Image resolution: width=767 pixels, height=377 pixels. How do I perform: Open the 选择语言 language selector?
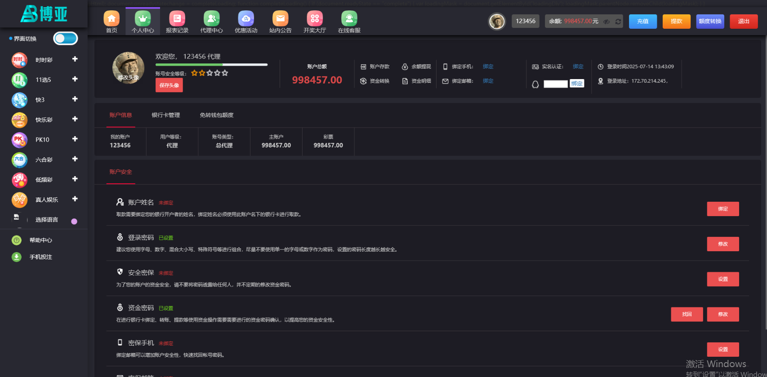click(47, 220)
